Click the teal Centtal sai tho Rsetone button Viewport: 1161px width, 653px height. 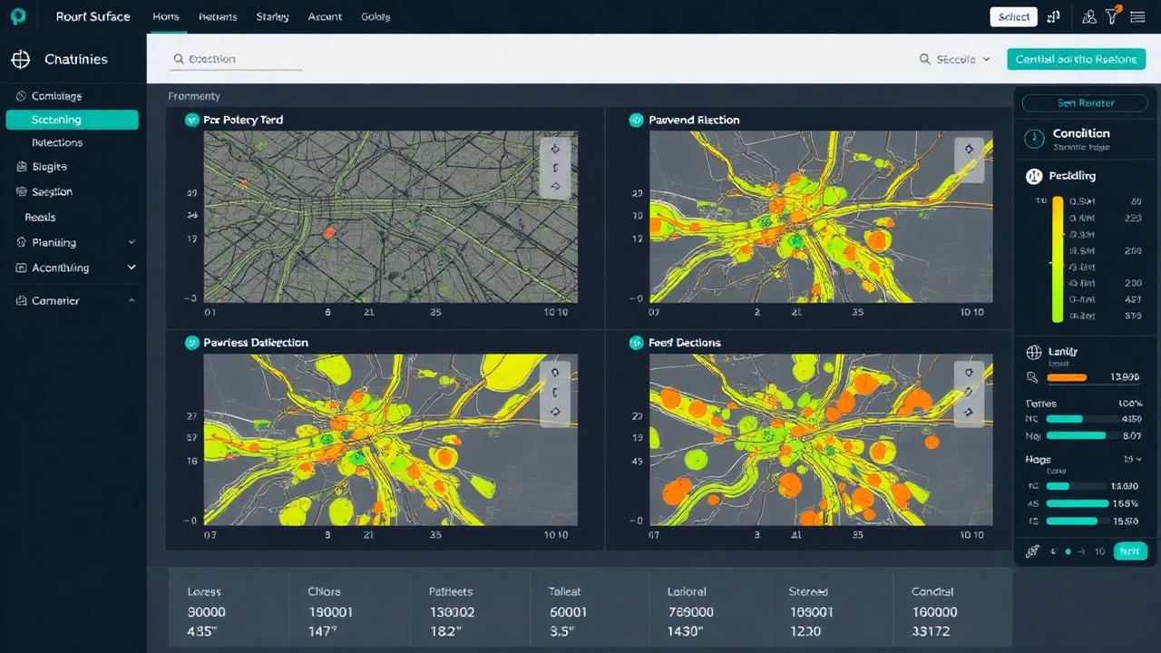[1077, 59]
